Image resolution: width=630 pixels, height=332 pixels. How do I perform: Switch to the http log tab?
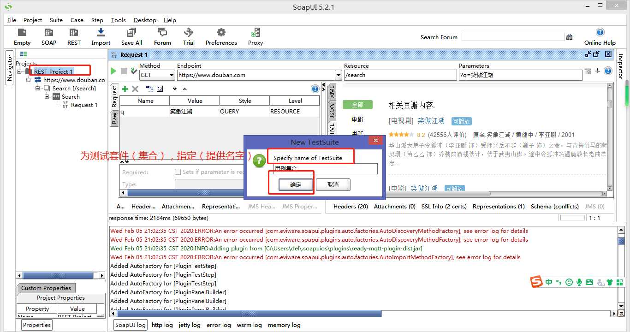click(x=162, y=325)
